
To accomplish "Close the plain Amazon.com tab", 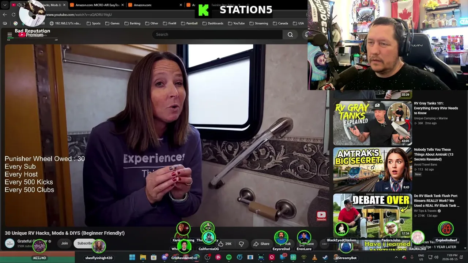I will pyautogui.click(x=181, y=5).
